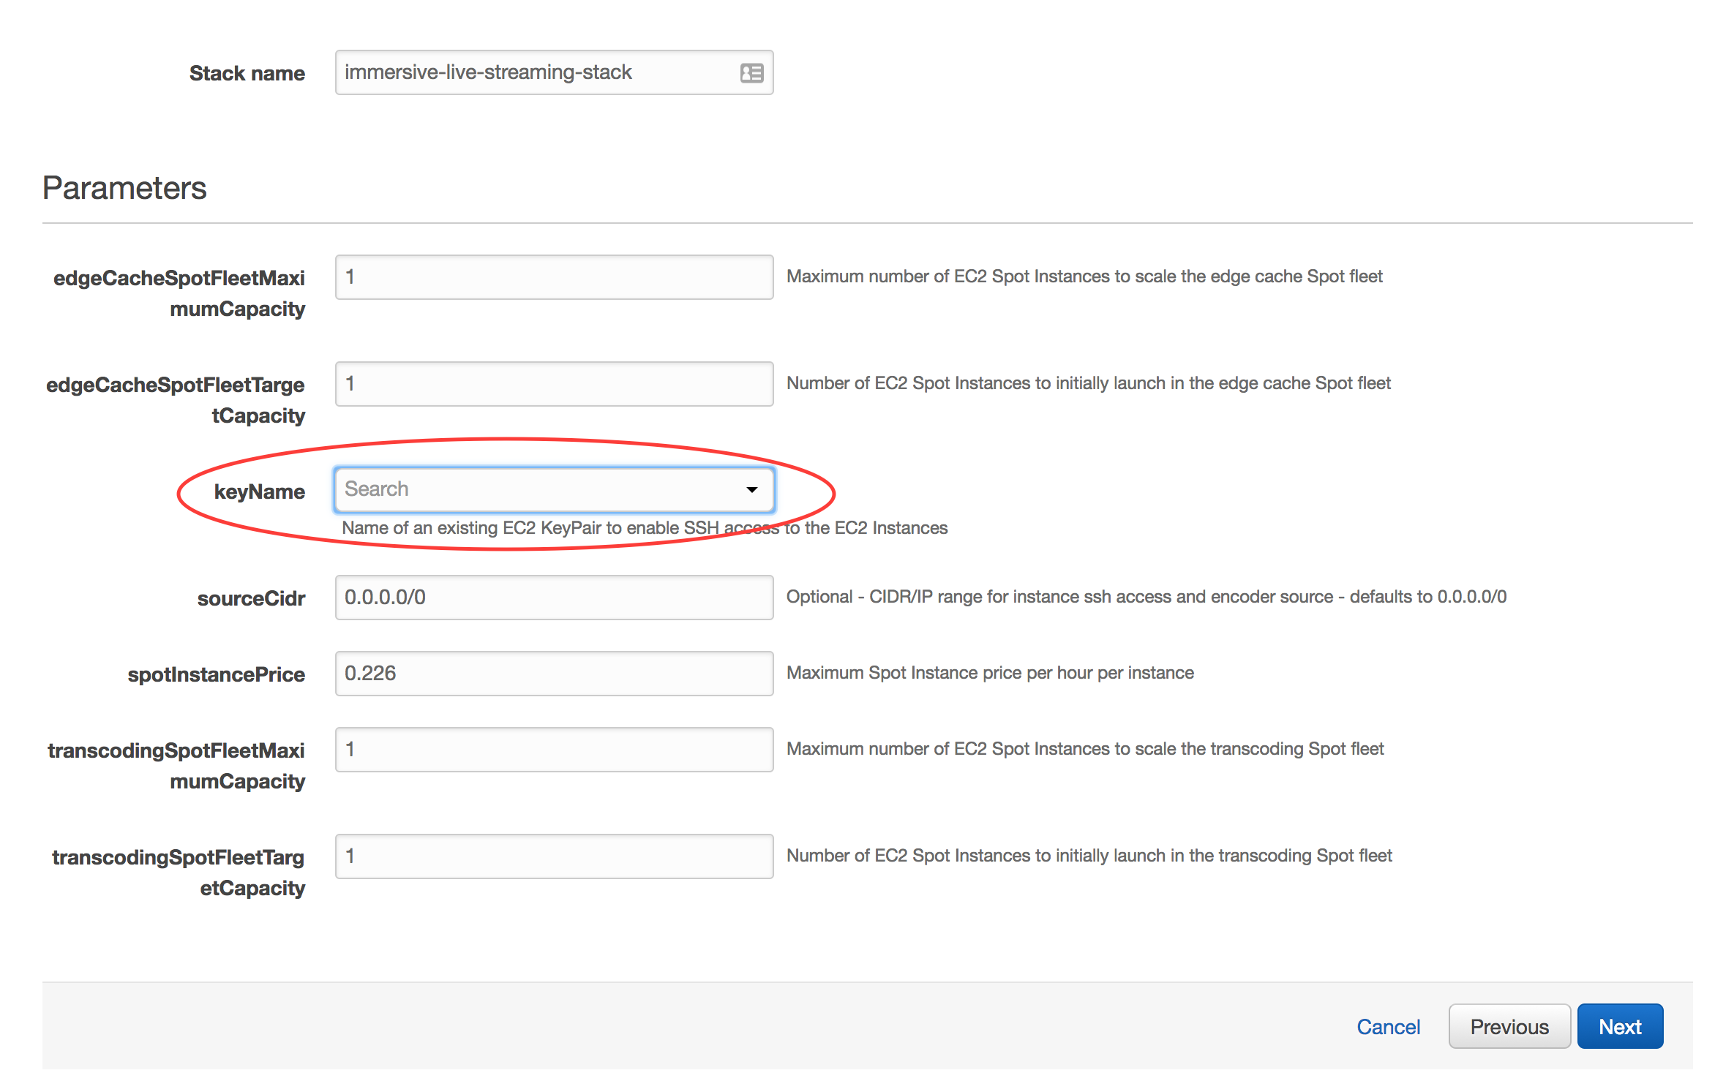Click 'Maximum Spot Instance price per hour' description
Image resolution: width=1715 pixels, height=1081 pixels.
(x=990, y=673)
